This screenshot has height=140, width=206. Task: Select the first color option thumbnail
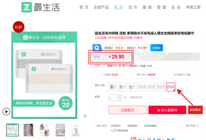click(x=113, y=87)
